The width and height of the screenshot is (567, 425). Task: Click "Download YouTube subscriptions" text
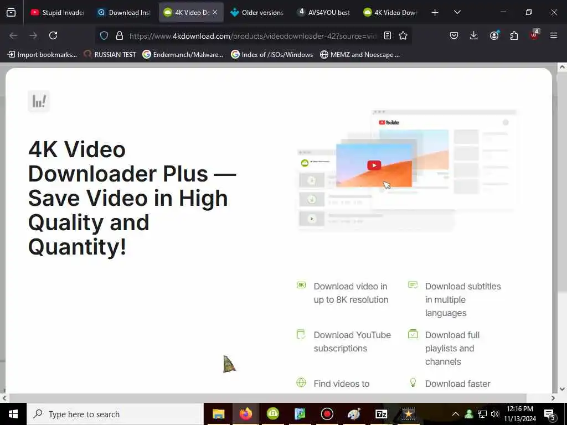pyautogui.click(x=352, y=341)
